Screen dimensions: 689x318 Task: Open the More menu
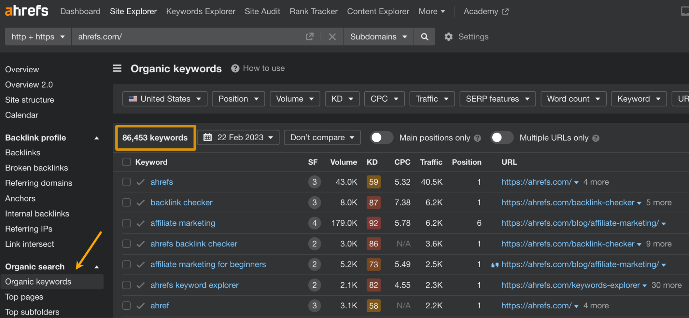(x=432, y=11)
